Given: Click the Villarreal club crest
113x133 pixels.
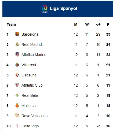Looking at the screenshot, I should tap(17, 65).
